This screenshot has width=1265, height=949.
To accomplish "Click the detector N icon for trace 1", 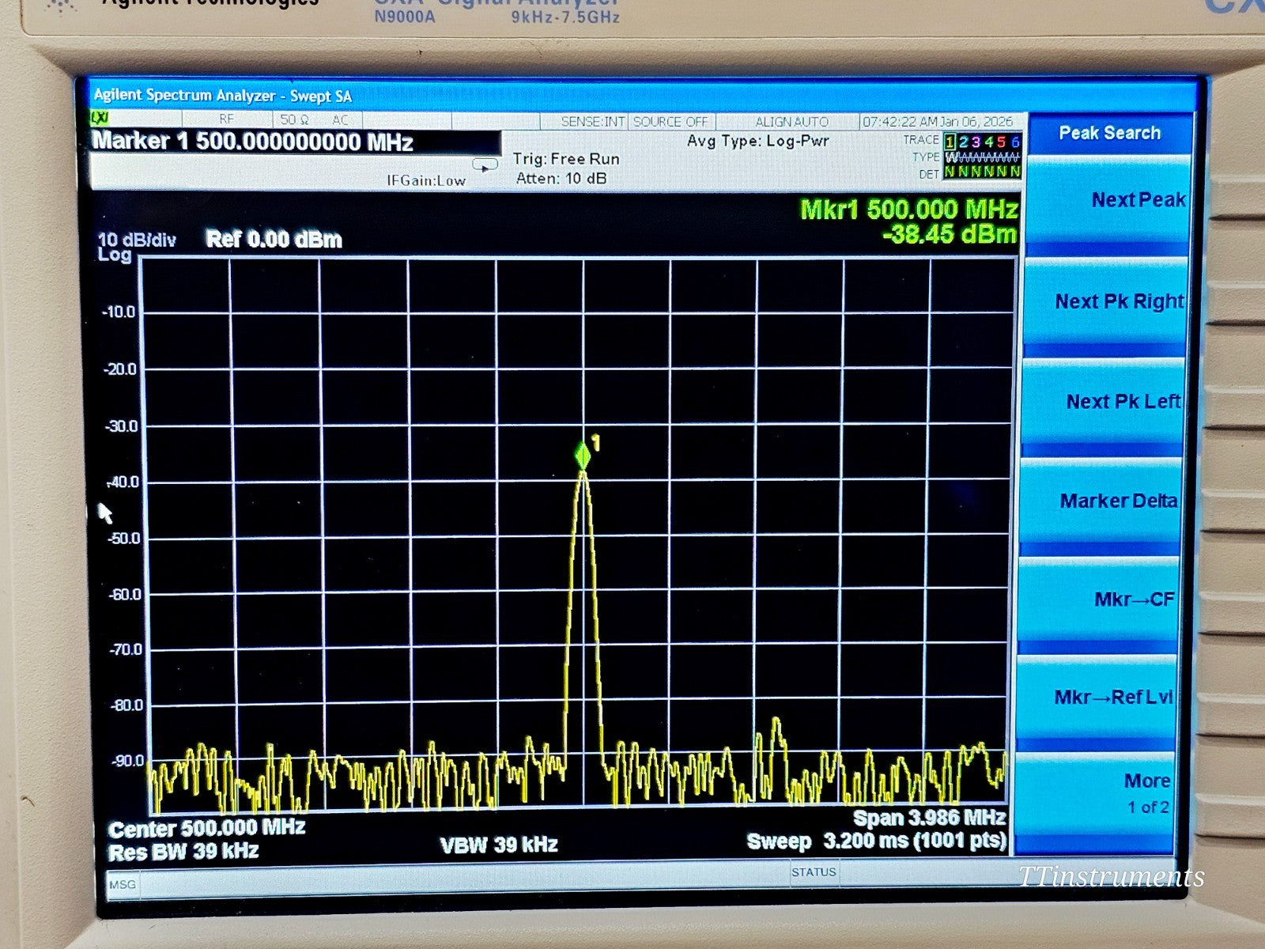I will [951, 170].
